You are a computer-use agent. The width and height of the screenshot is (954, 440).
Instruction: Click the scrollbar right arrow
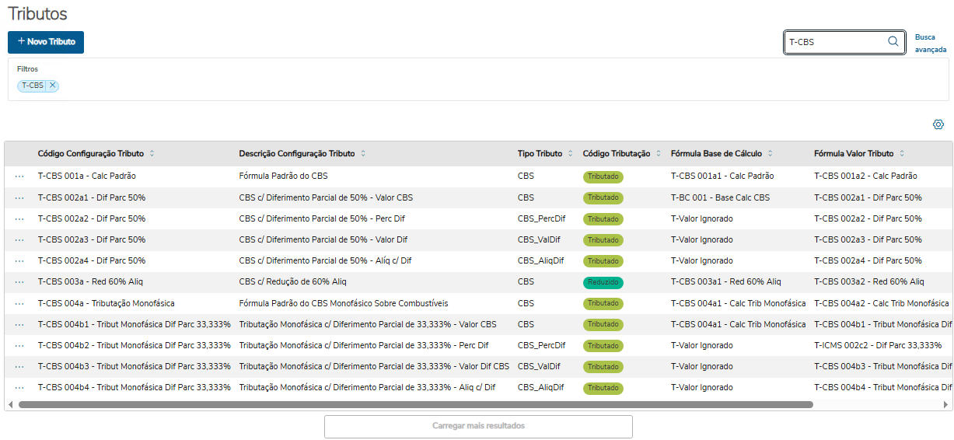[x=945, y=405]
